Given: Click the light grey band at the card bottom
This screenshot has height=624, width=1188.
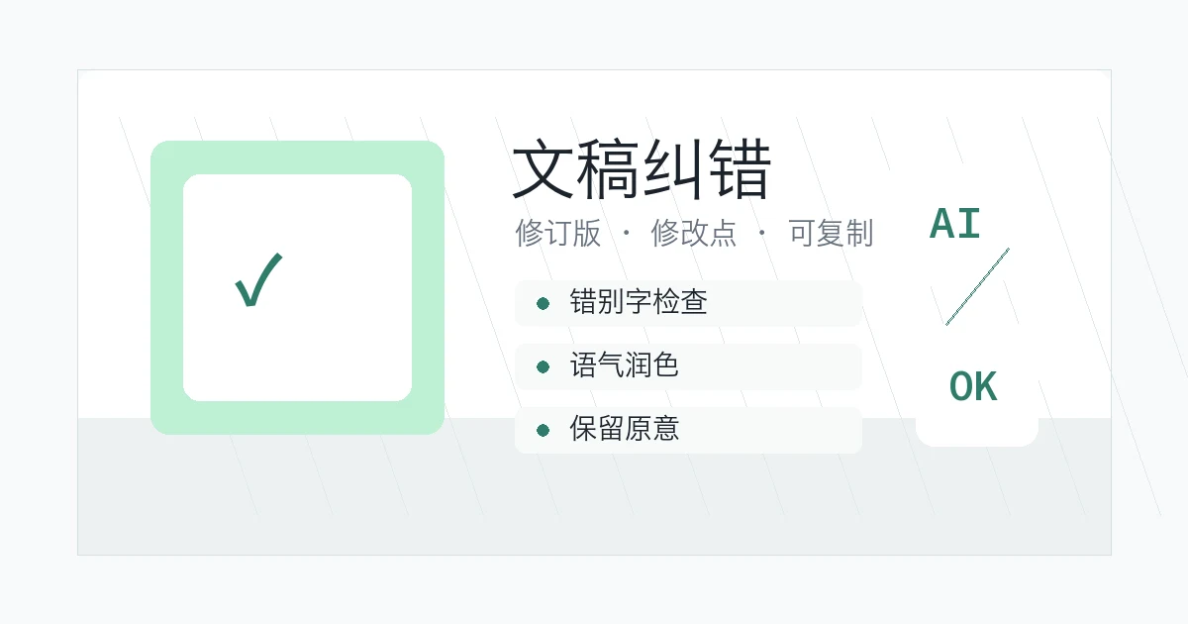Looking at the screenshot, I should point(594,486).
